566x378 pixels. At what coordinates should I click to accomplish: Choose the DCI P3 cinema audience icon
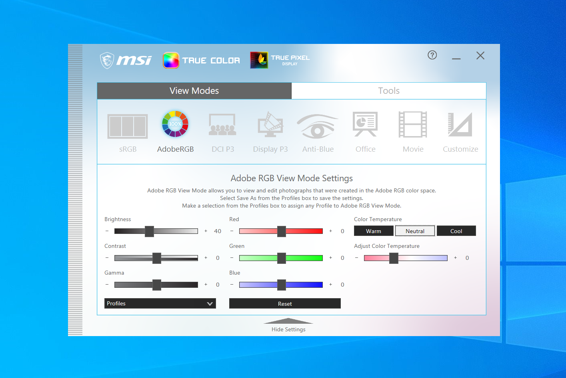(x=222, y=125)
